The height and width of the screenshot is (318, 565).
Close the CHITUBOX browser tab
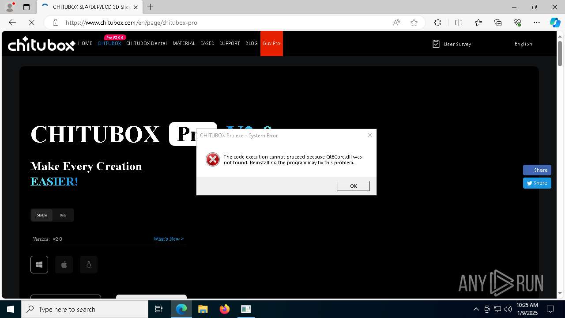tap(136, 7)
